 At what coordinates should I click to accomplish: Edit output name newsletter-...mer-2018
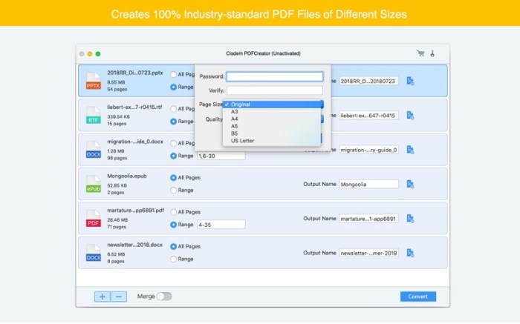tap(368, 253)
